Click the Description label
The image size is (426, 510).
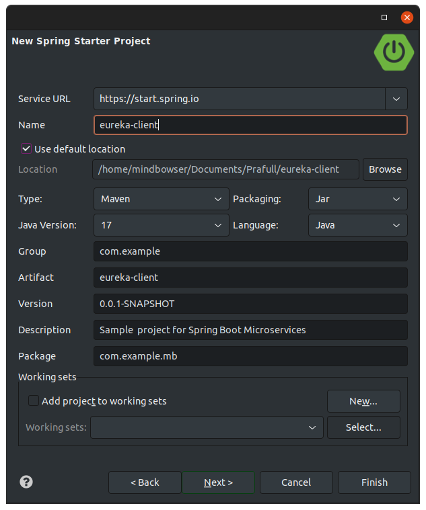coord(44,330)
